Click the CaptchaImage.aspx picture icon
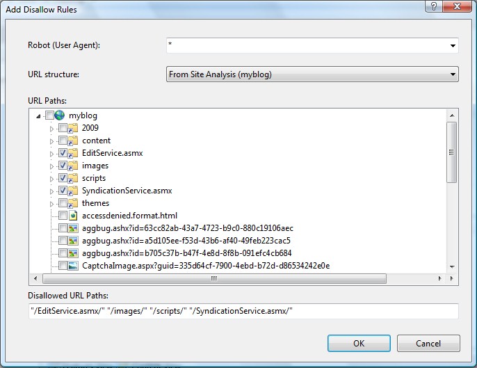 pyautogui.click(x=73, y=266)
